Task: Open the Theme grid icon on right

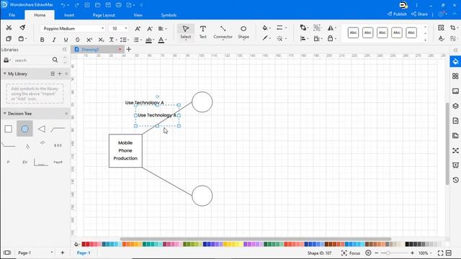Action: coord(455,76)
